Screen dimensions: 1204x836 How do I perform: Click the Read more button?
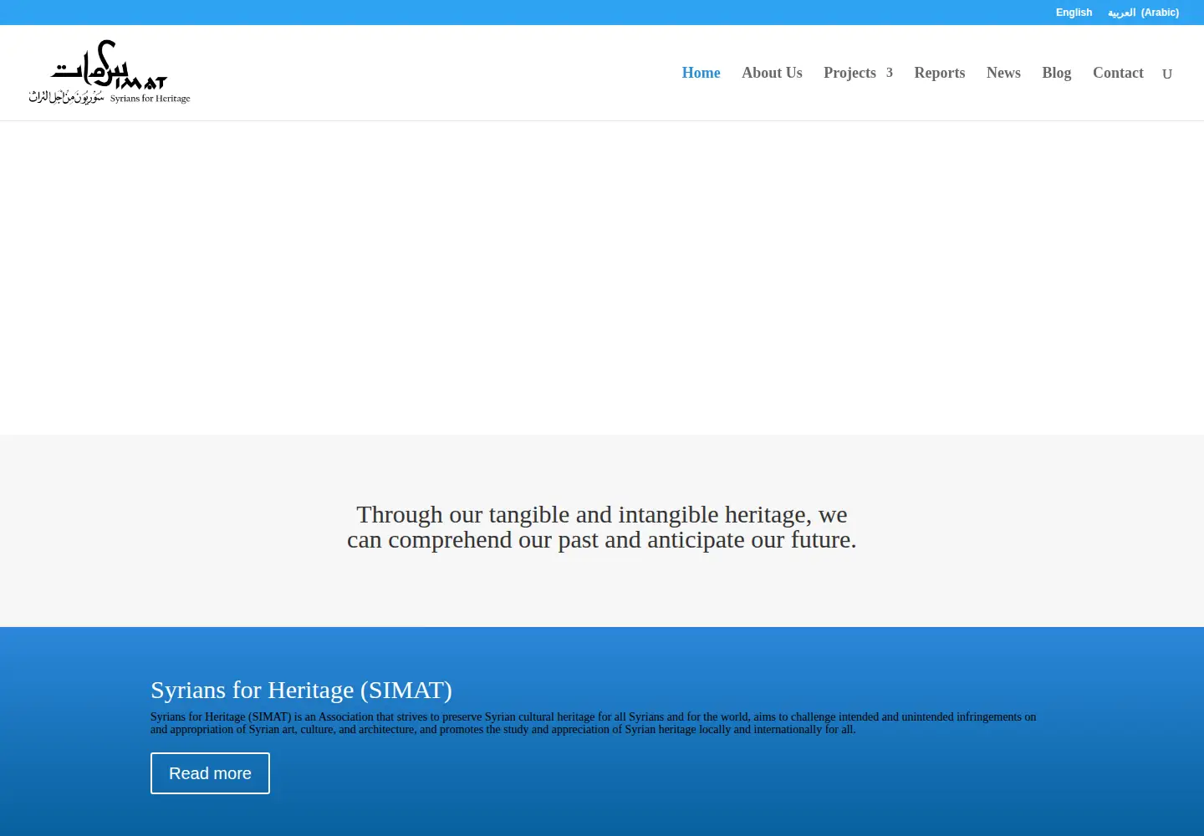click(210, 773)
